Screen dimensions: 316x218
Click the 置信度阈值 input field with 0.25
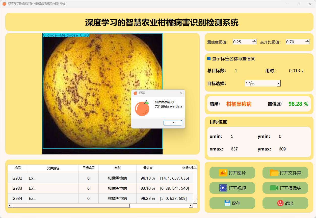(x=242, y=42)
